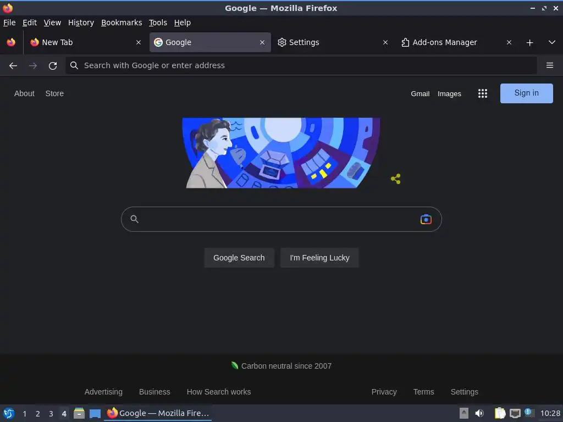Switch to the Settings tab
Image resolution: width=563 pixels, height=422 pixels.
(333, 42)
